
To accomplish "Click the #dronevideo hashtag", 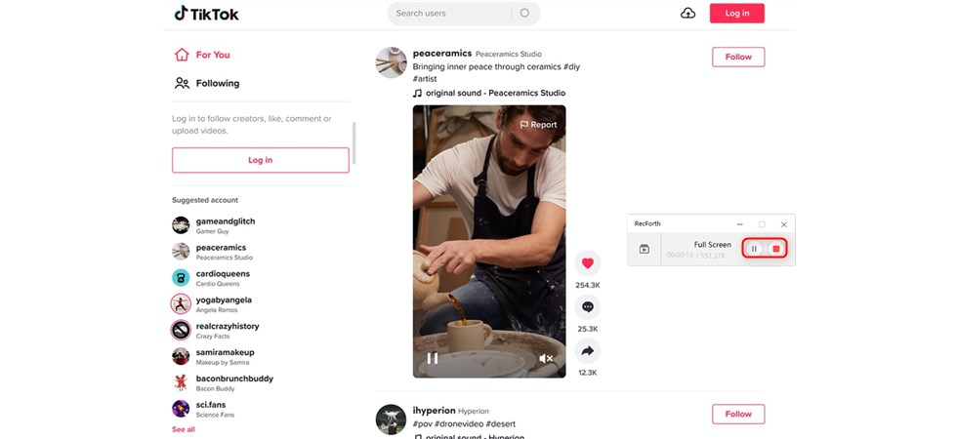I will pos(460,424).
